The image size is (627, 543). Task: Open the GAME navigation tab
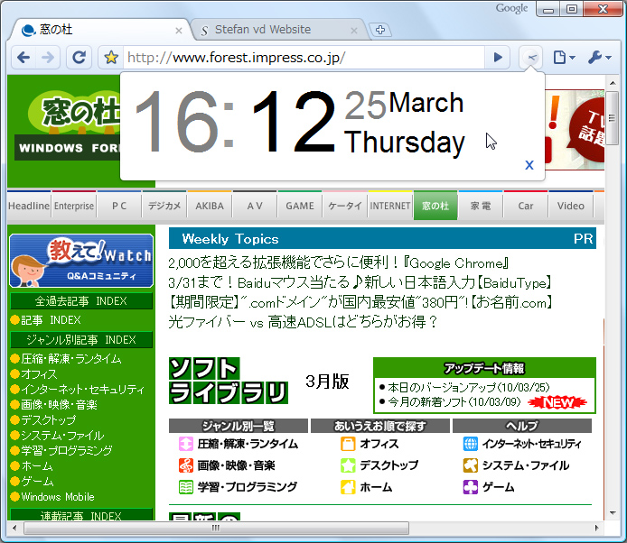[x=300, y=206]
